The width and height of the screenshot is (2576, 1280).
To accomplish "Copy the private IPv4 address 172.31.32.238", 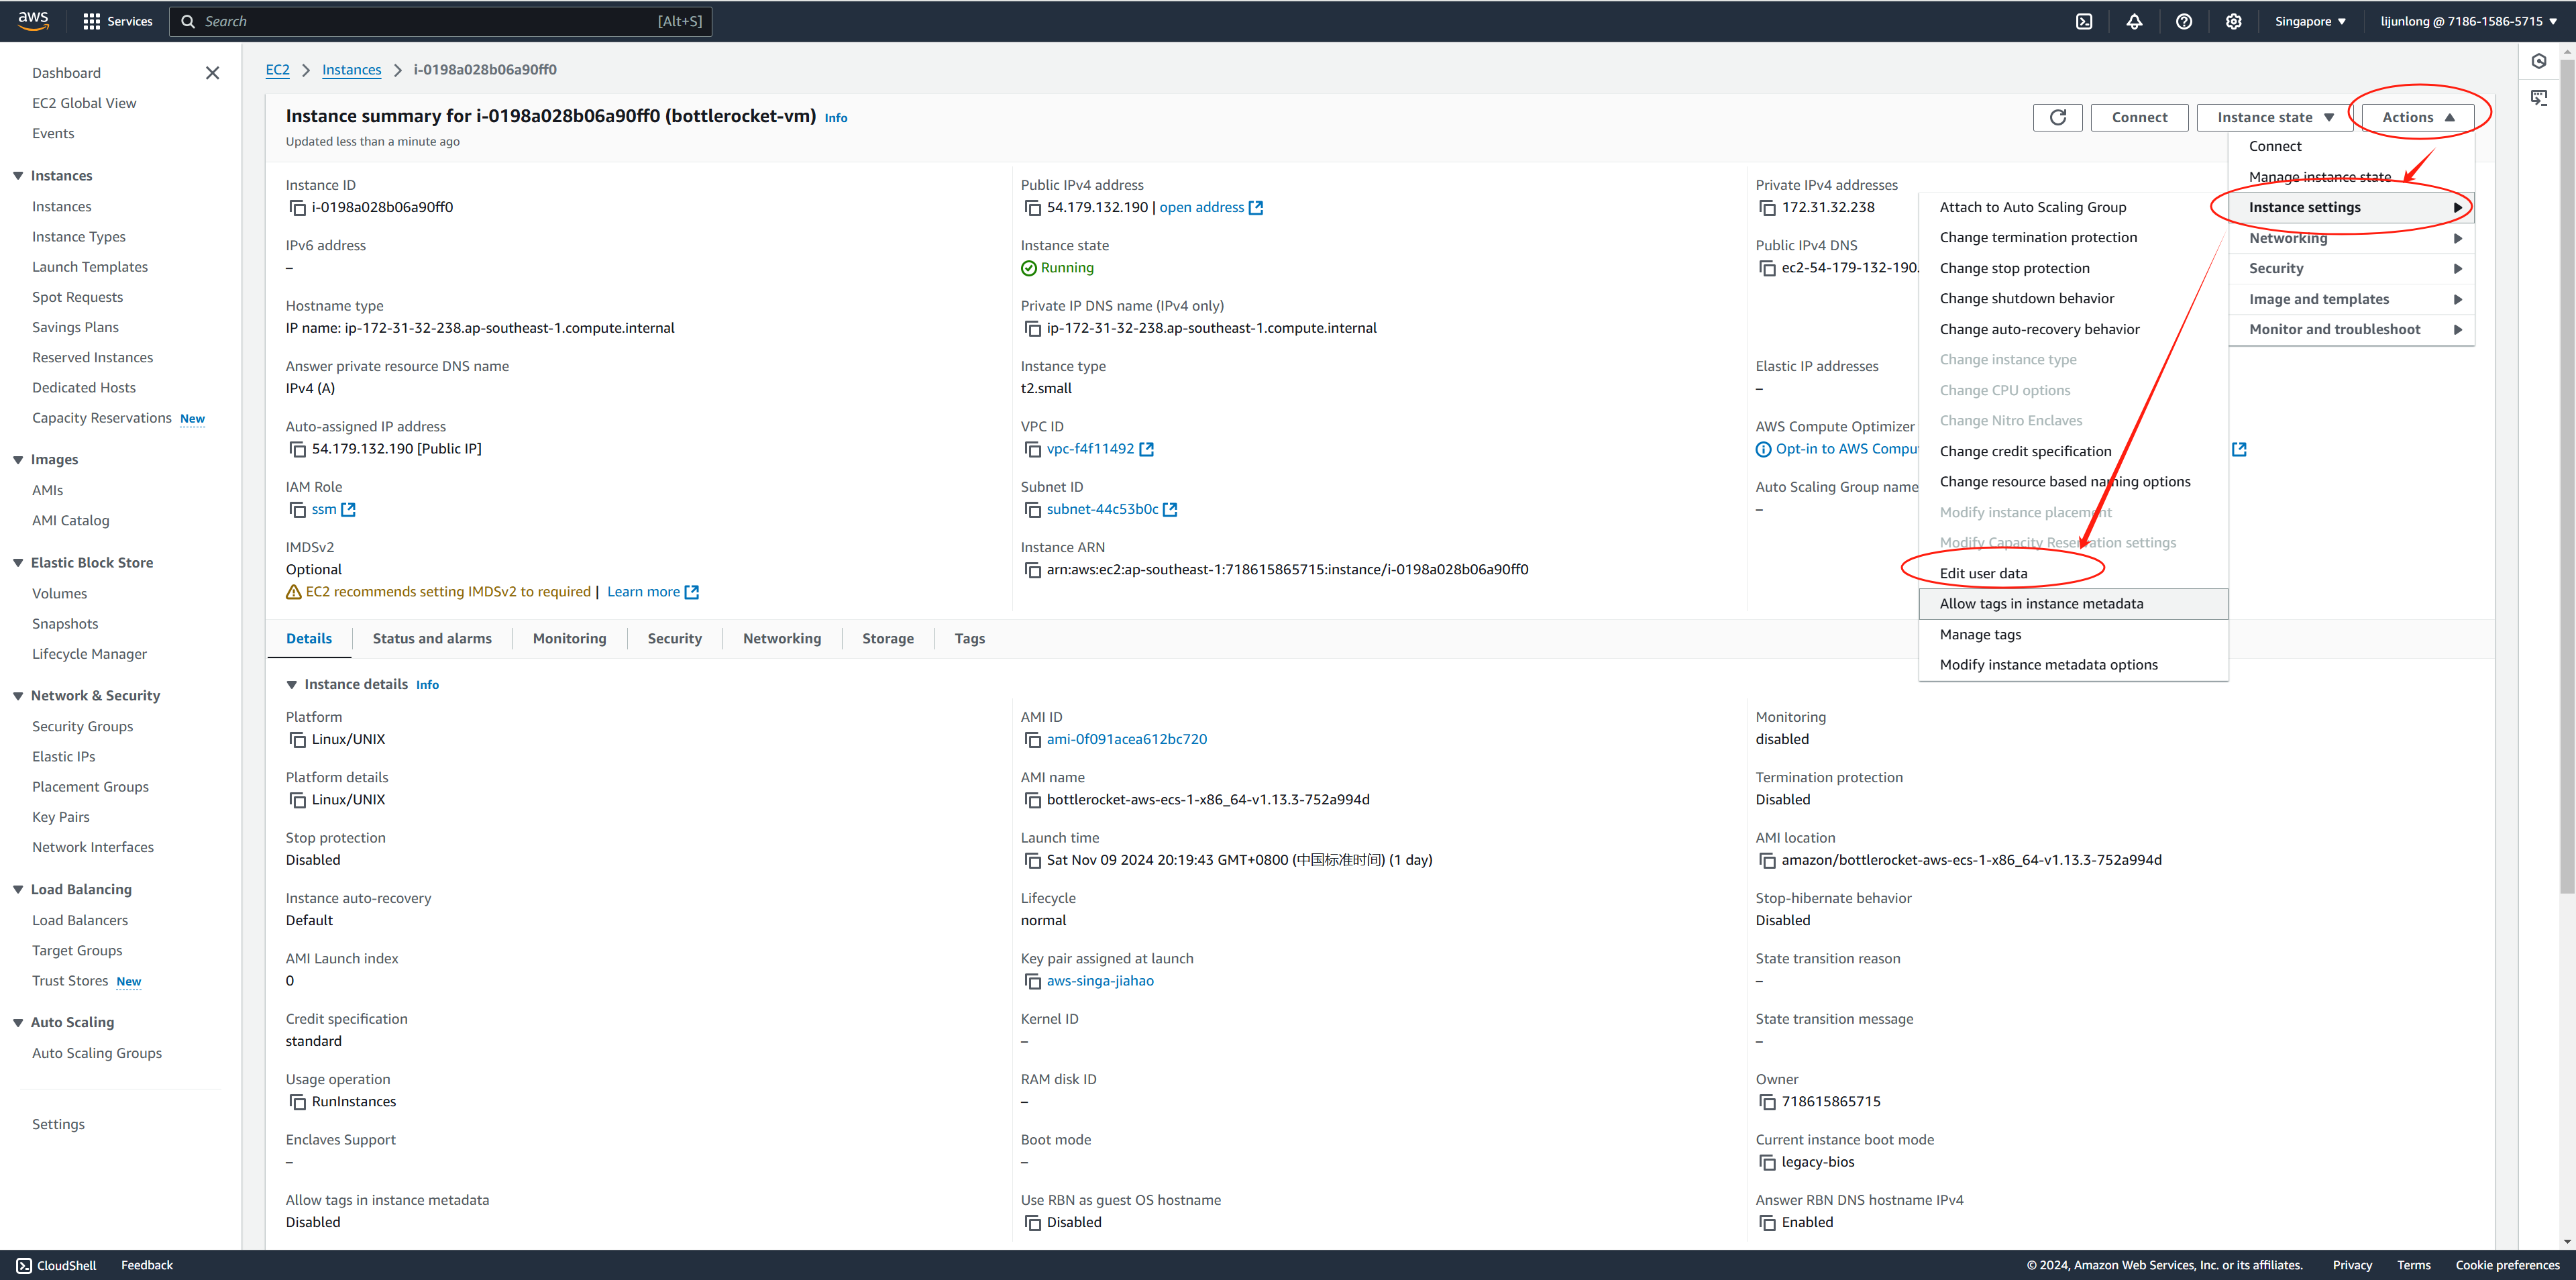I will pos(1767,208).
